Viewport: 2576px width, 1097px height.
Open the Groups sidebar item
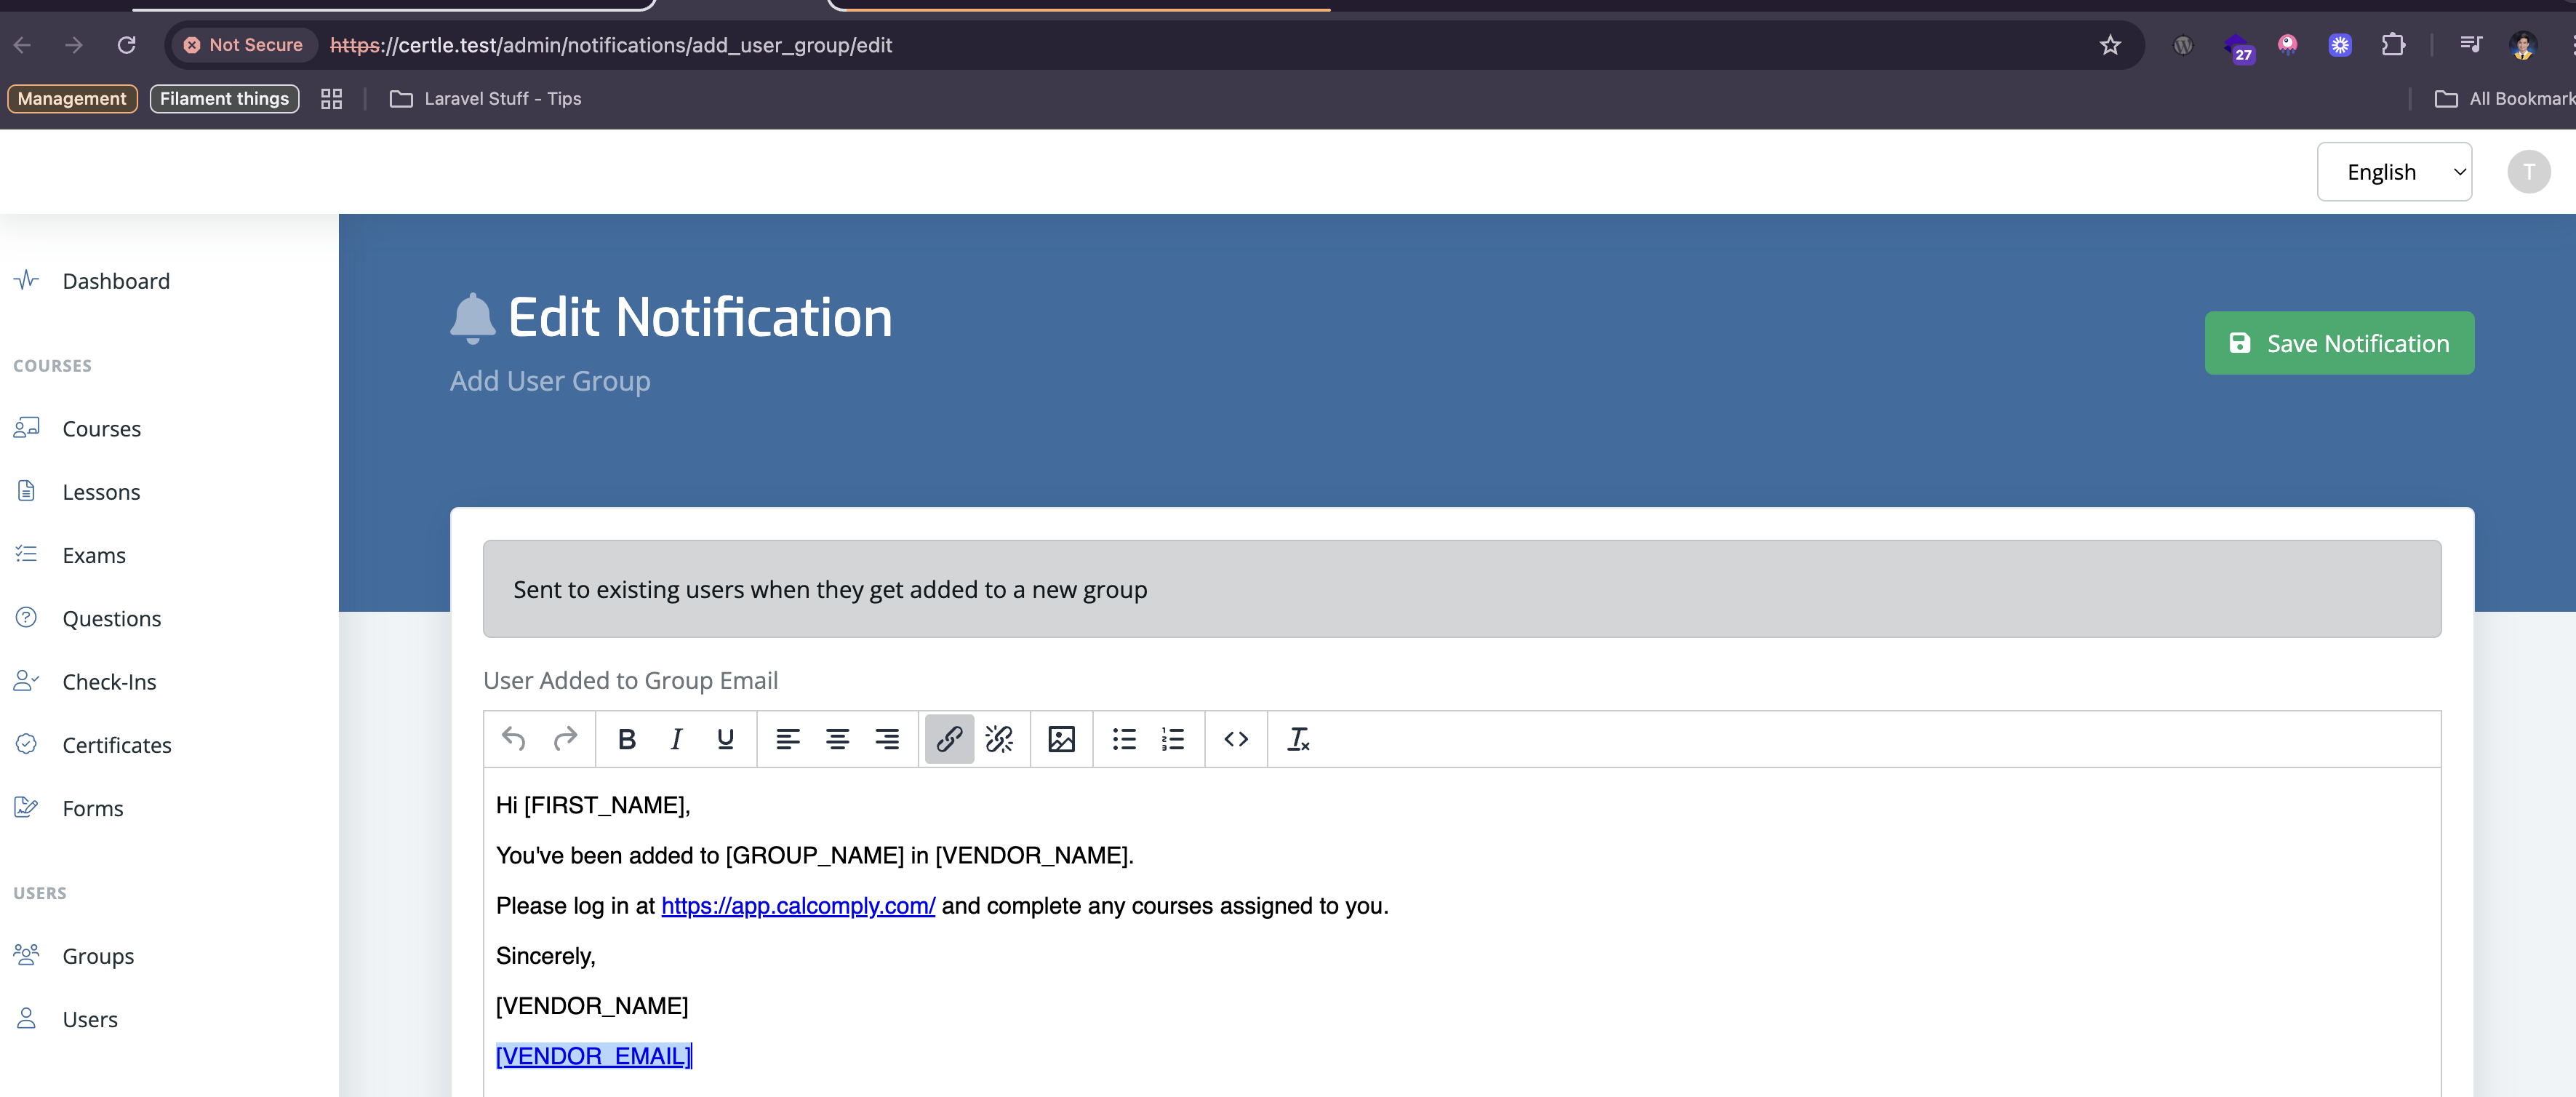98,956
